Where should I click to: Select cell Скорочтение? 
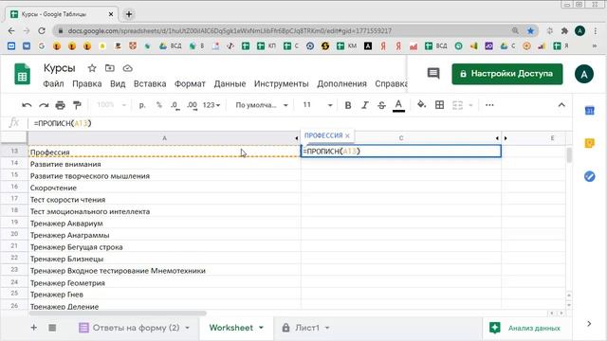point(164,188)
